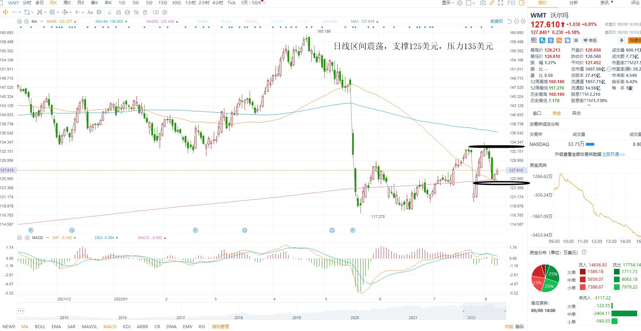641x331 pixels.
Task: Click the blue lightning Level 2 icon
Action: [542, 40]
